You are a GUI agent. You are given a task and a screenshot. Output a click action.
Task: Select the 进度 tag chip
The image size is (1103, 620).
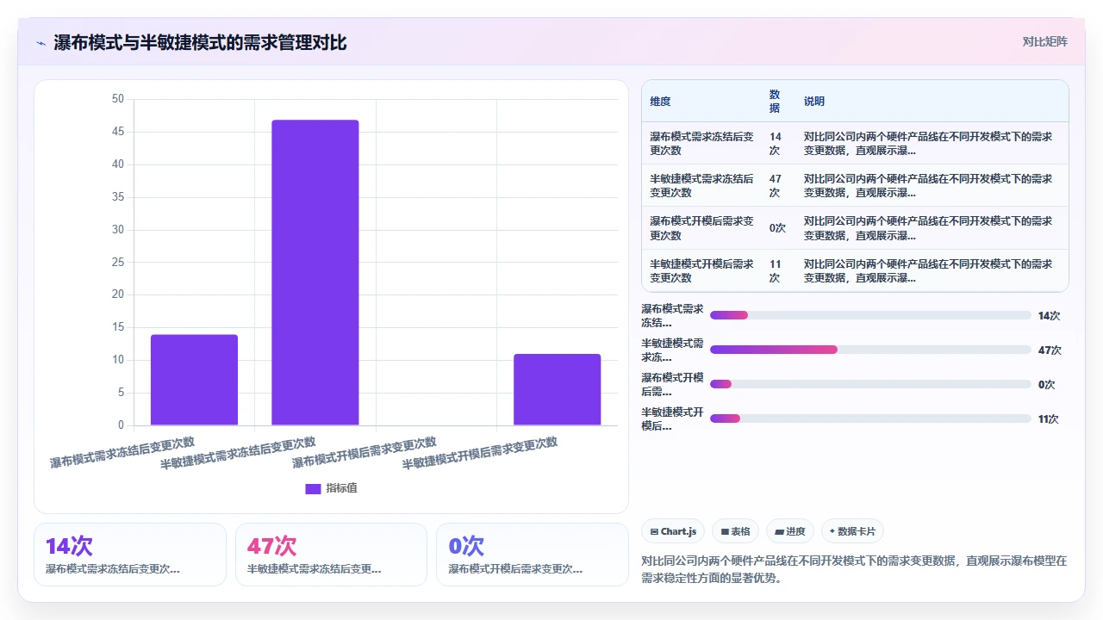click(790, 531)
